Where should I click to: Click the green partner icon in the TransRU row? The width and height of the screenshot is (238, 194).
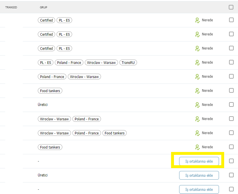coord(197,62)
